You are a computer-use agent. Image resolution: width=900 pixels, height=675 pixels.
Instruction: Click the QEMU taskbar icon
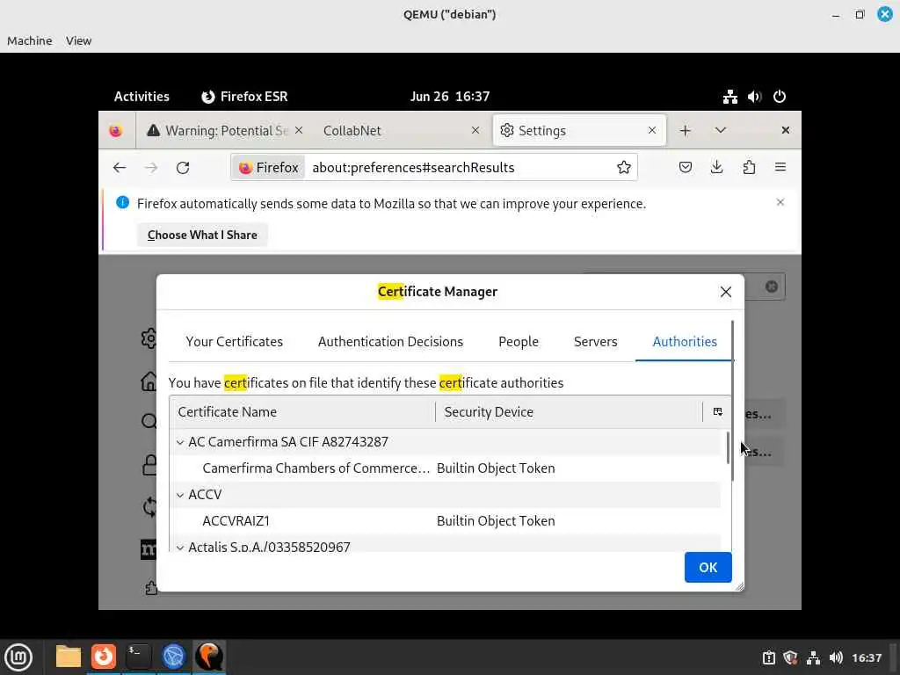209,657
